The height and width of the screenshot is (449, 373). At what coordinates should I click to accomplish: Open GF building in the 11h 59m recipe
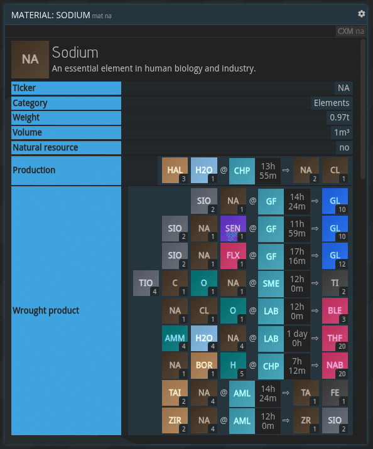271,229
